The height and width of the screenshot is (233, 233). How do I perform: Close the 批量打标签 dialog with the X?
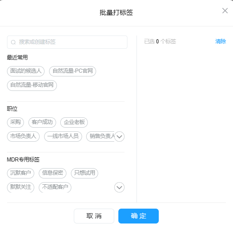(225, 11)
